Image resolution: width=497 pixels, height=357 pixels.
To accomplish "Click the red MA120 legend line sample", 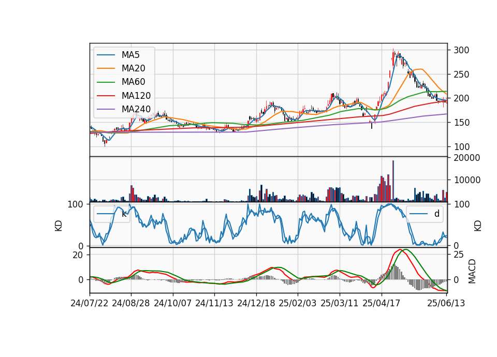I will click(x=106, y=96).
